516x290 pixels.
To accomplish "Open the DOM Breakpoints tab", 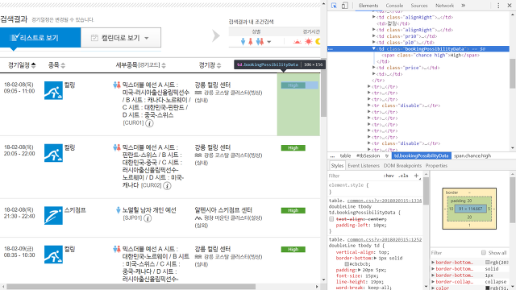I will 402,166.
